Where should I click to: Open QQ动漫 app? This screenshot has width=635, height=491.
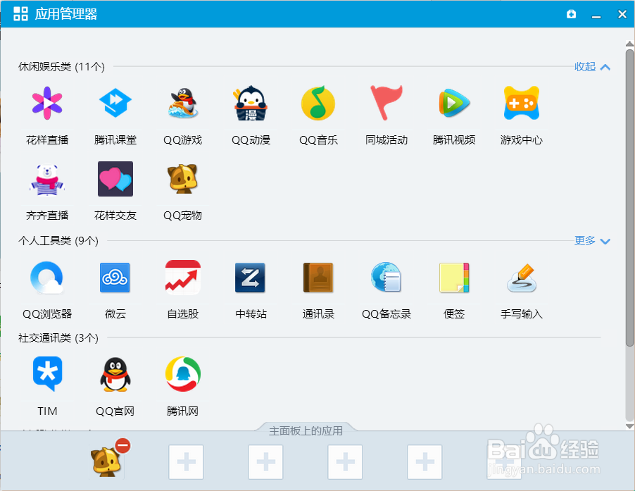(251, 104)
